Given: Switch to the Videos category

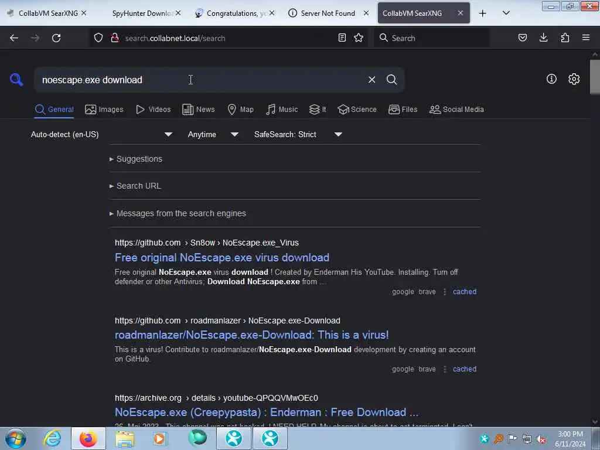Looking at the screenshot, I should [x=153, y=110].
